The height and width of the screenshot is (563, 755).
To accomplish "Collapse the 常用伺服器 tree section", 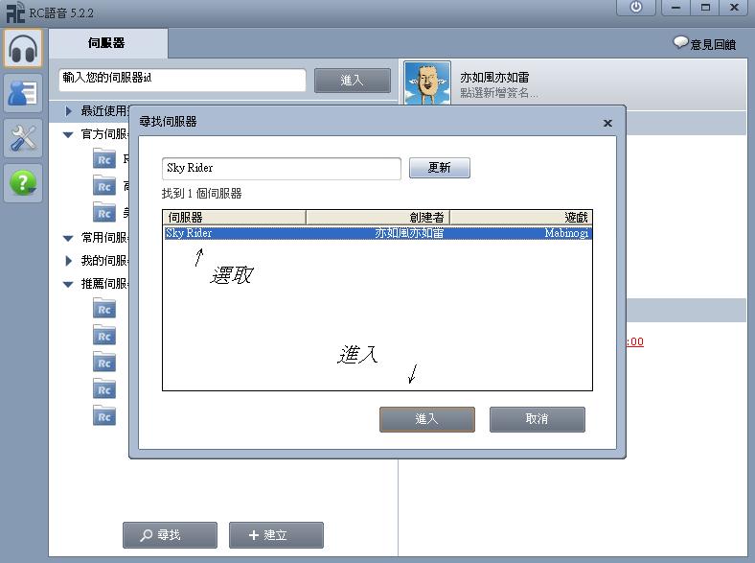I will click(68, 238).
